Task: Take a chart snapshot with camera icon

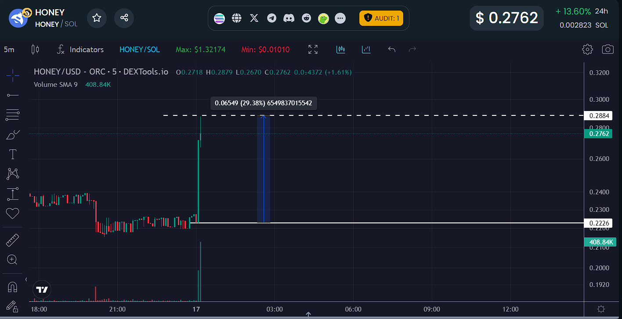Action: [608, 49]
